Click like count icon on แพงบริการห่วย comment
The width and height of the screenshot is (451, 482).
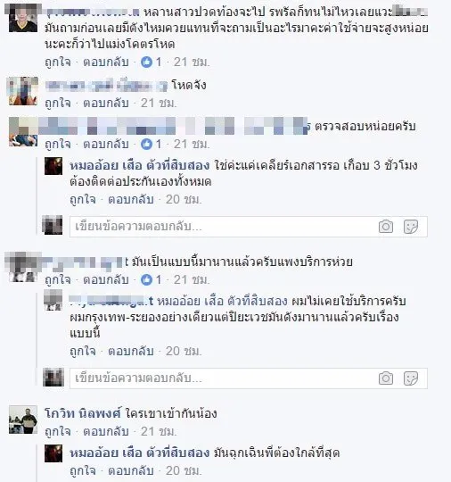point(146,279)
